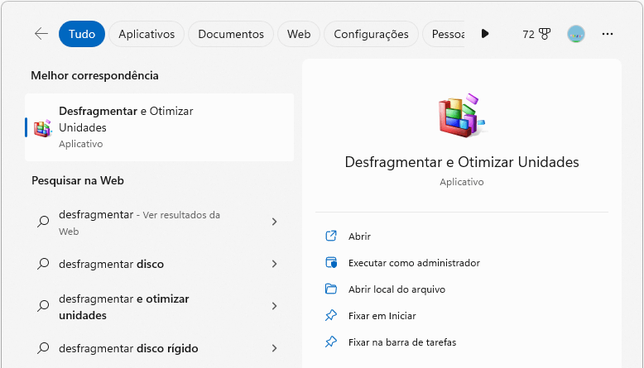Expand desfragmentar e otimizar unidades chevron
Image resolution: width=644 pixels, height=368 pixels.
pyautogui.click(x=274, y=306)
